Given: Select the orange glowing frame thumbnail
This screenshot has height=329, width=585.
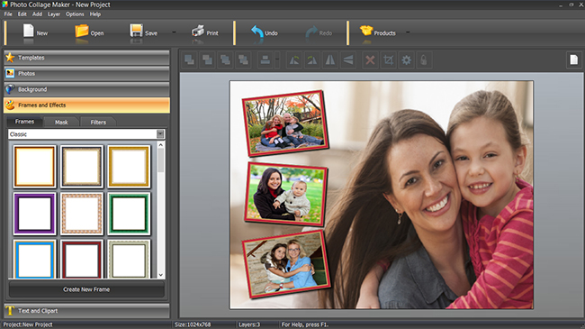Looking at the screenshot, I should (35, 167).
